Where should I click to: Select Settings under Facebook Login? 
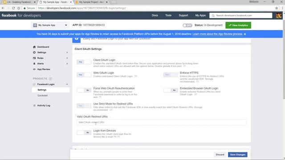[x=50, y=90]
